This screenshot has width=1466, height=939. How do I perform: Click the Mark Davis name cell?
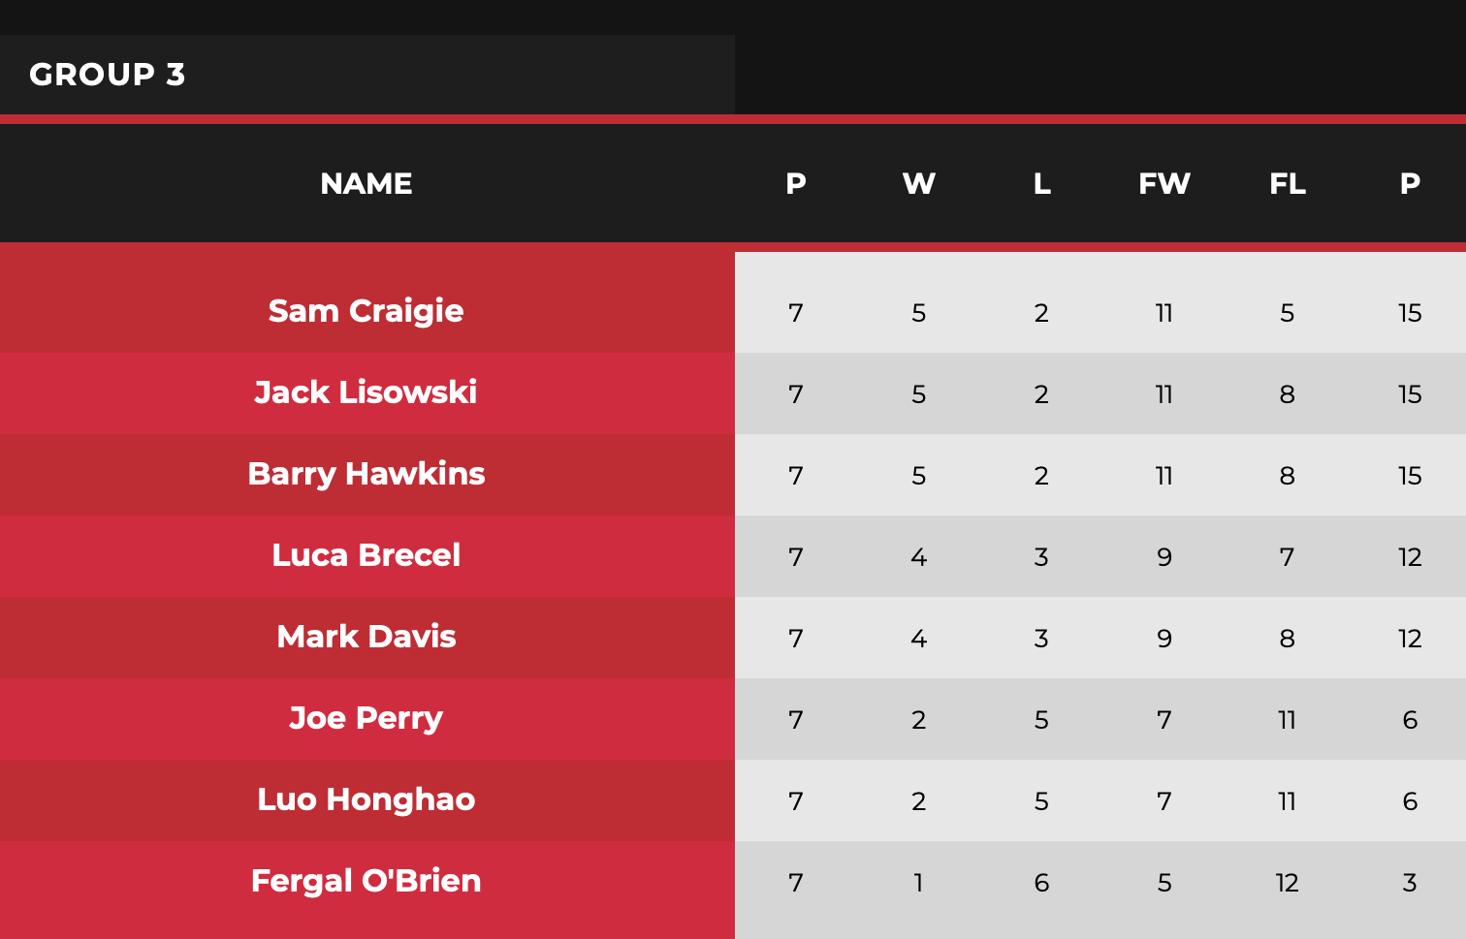(x=366, y=637)
